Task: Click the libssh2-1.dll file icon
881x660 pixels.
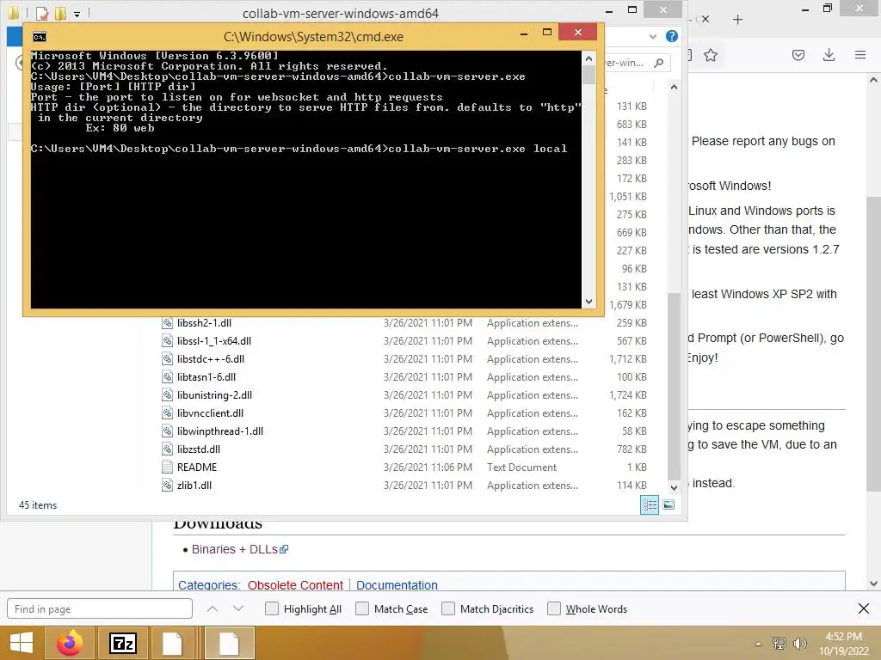Action: (167, 323)
